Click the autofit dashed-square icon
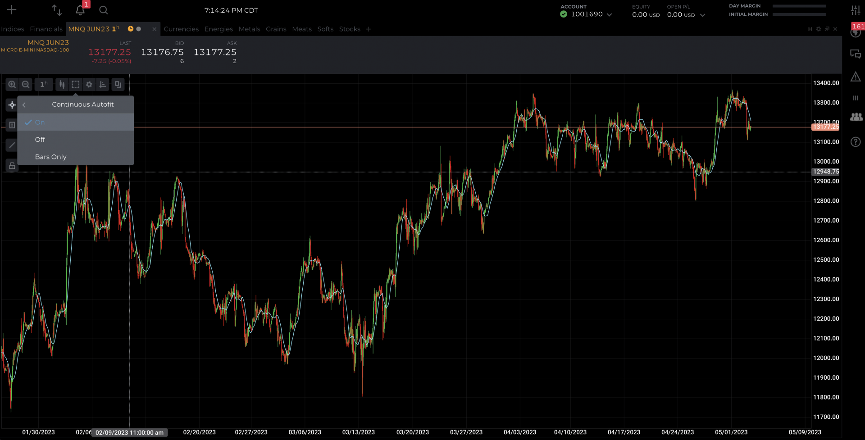The height and width of the screenshot is (440, 865). coord(76,84)
